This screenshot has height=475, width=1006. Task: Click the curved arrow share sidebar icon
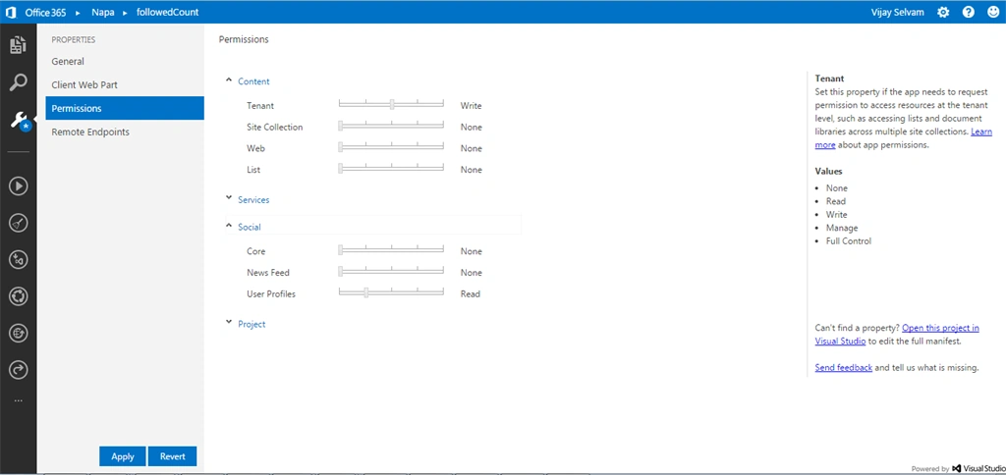[19, 370]
